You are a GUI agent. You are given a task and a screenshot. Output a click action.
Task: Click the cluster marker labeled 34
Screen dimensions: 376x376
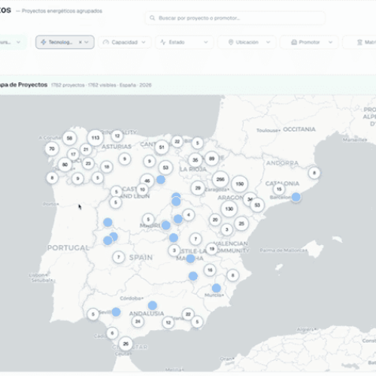point(249,199)
